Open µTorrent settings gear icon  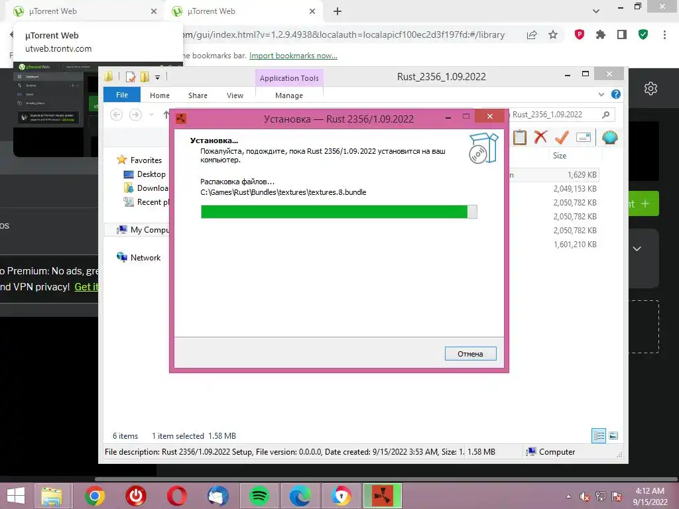pos(650,88)
